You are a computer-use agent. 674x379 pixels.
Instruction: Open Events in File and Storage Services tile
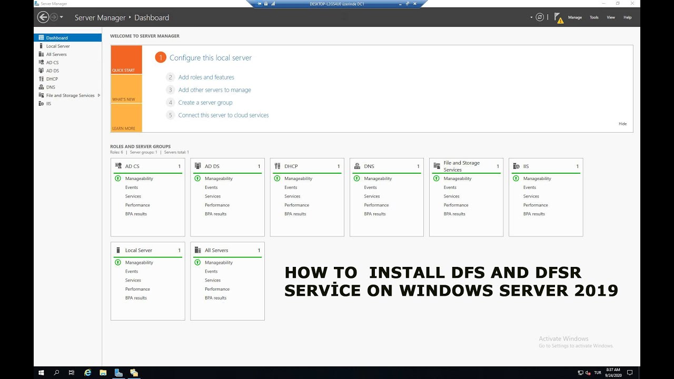(x=450, y=187)
